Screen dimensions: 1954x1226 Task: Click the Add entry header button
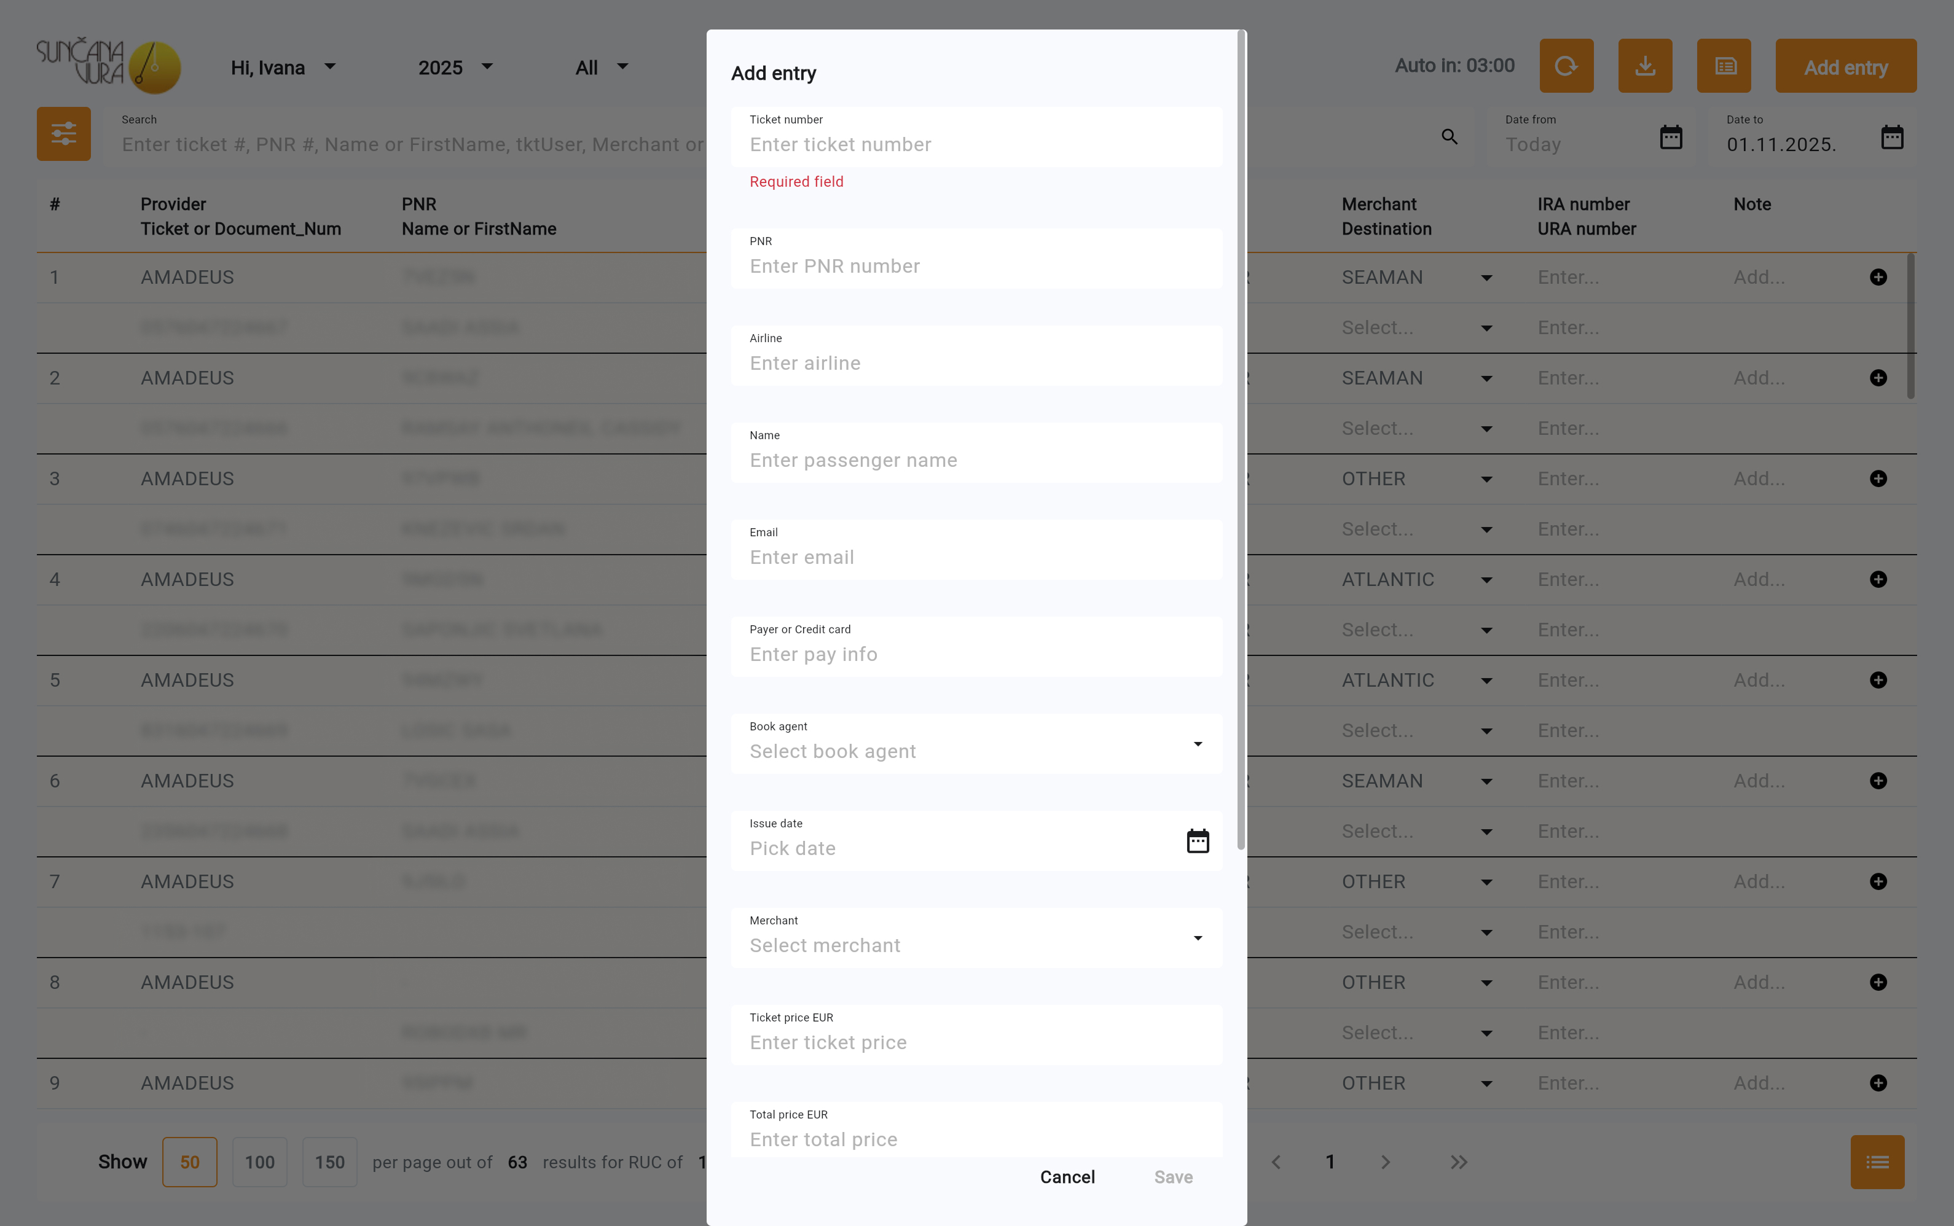click(x=1845, y=68)
